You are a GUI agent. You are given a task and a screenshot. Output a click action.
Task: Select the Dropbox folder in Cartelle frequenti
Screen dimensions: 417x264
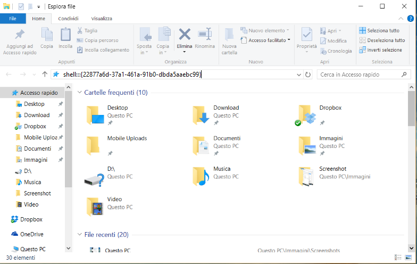[318, 115]
